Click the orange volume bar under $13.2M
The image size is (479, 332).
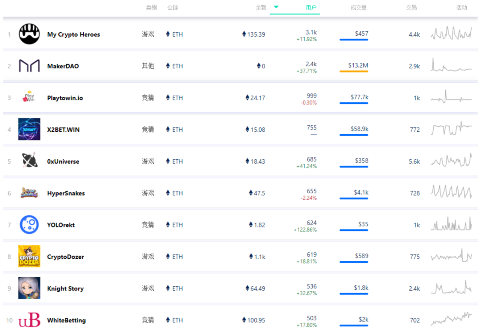click(354, 71)
